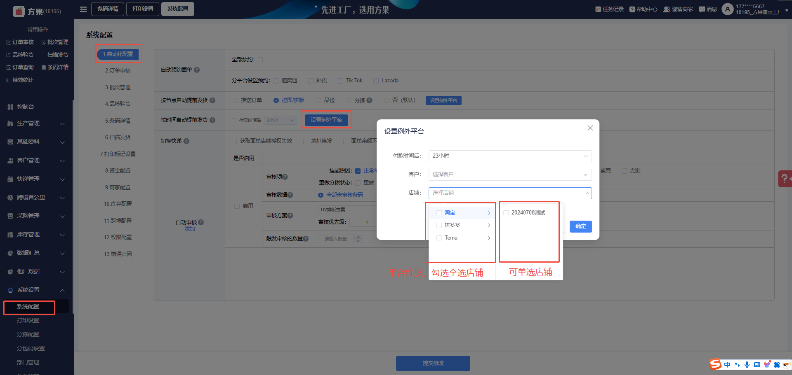792x375 pixels.
Task: Open the 2.订单审核 config section
Action: pos(118,71)
